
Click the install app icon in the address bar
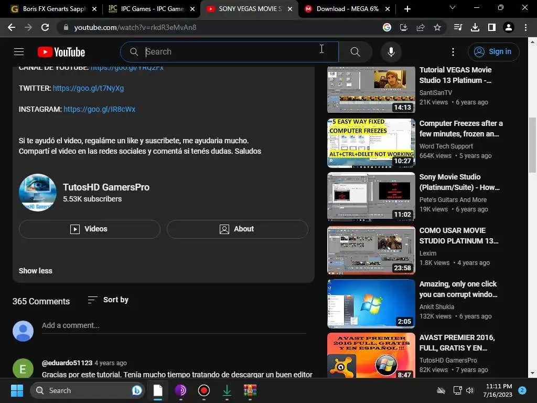404,27
